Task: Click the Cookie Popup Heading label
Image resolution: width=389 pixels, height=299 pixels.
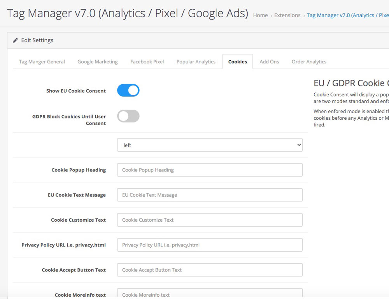Action: point(79,170)
